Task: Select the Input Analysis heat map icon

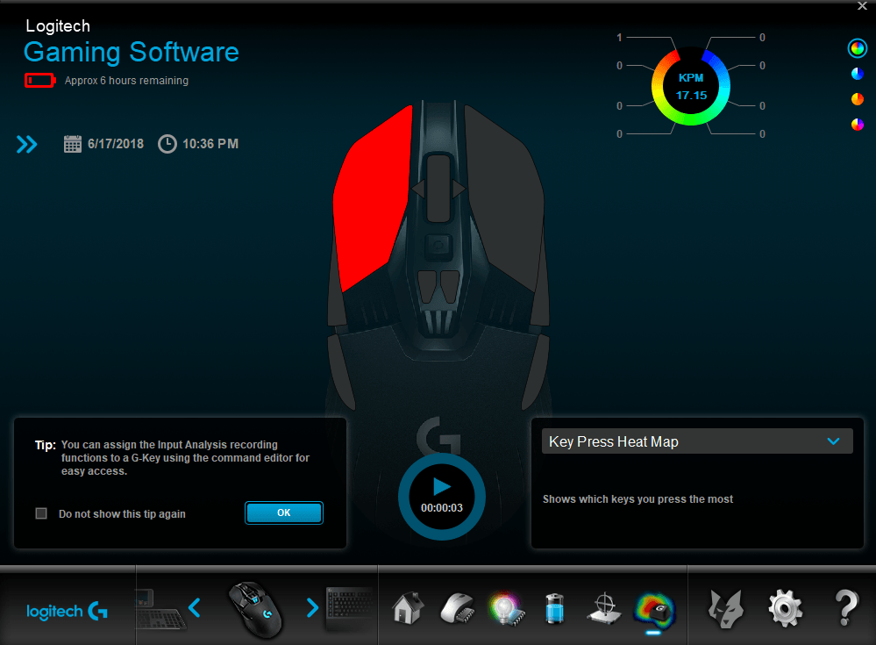Action: 653,607
